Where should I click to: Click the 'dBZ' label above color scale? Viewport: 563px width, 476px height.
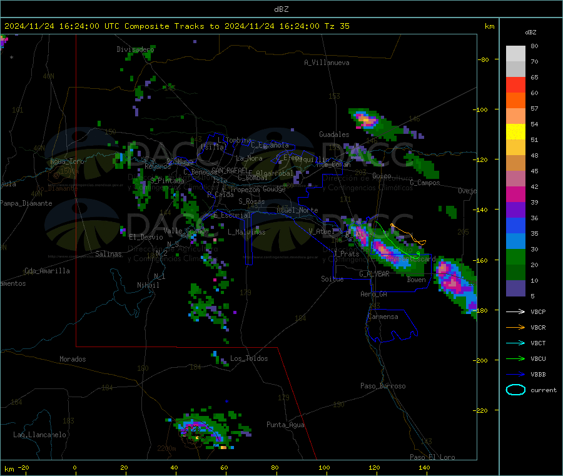pyautogui.click(x=530, y=33)
